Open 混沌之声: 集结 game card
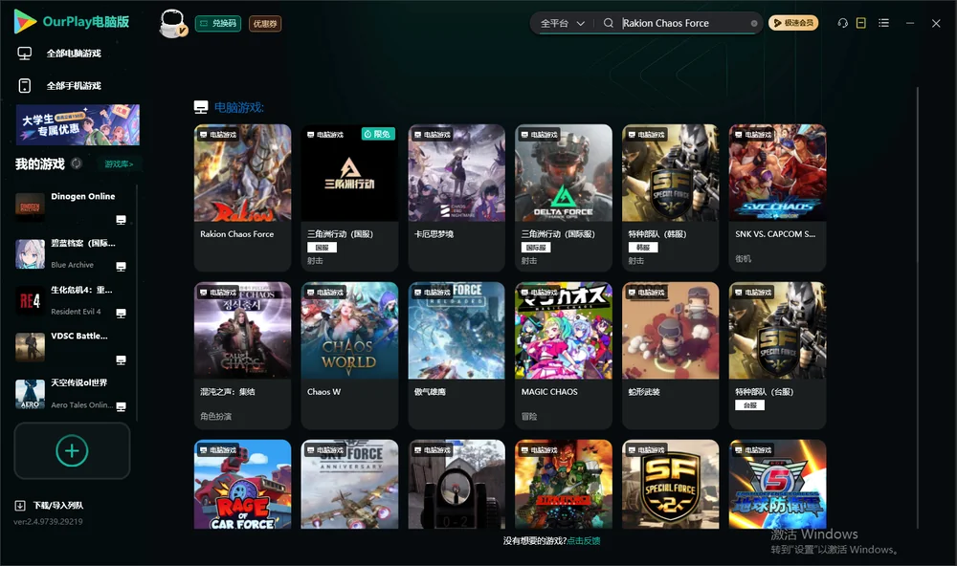 242,355
